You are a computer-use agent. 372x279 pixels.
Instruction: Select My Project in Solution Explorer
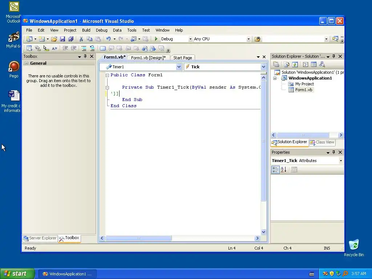(x=304, y=84)
